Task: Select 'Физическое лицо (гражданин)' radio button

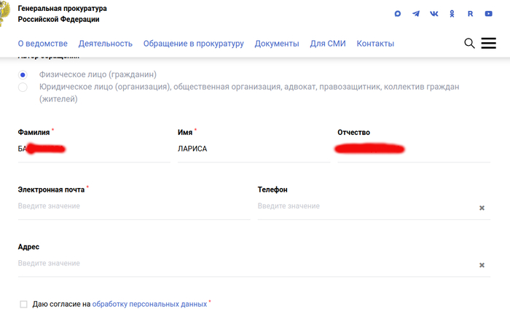Action: (x=23, y=74)
